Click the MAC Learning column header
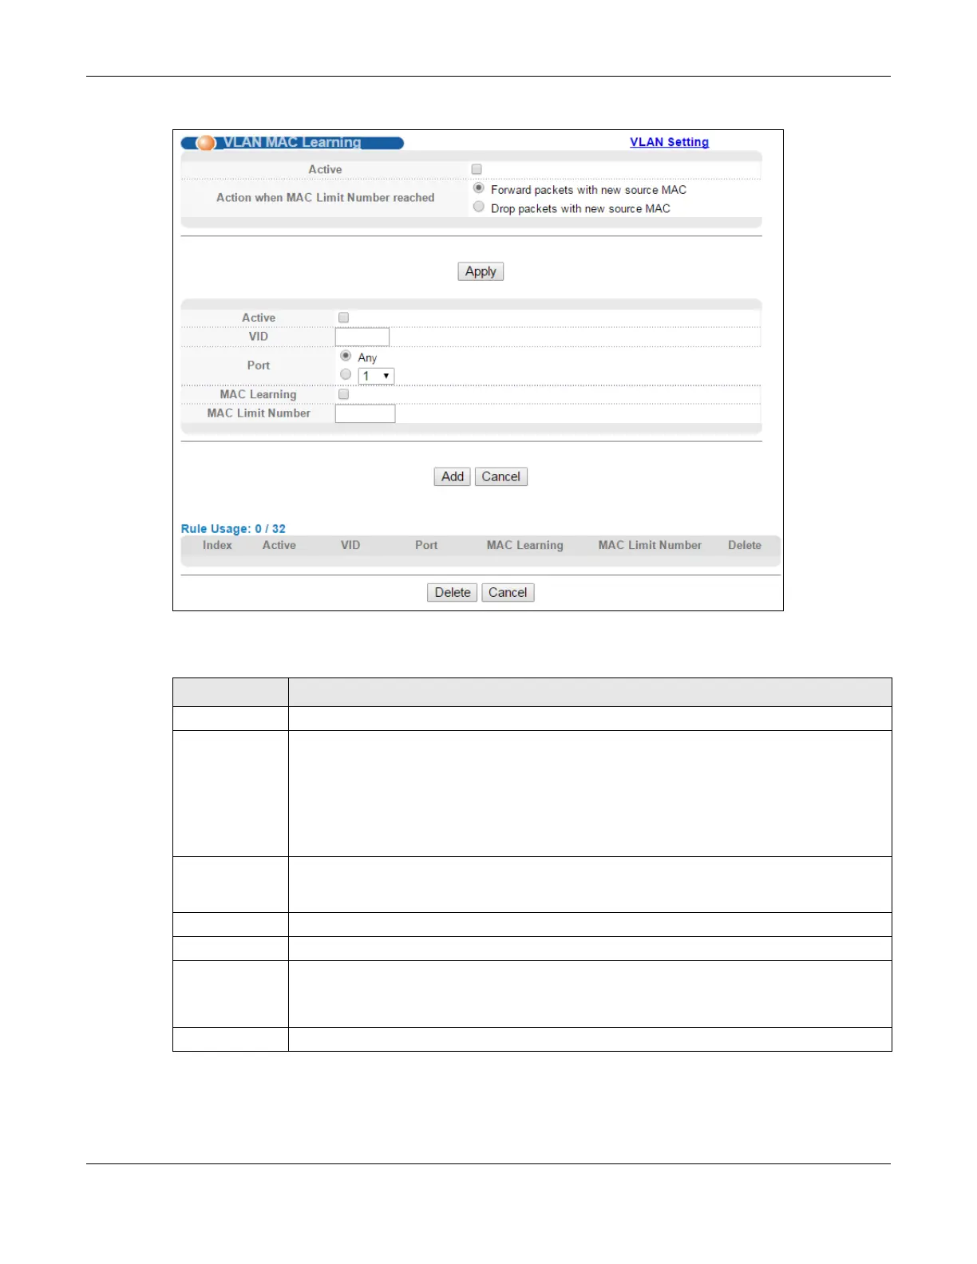Viewport: 977px width, 1264px height. [525, 545]
